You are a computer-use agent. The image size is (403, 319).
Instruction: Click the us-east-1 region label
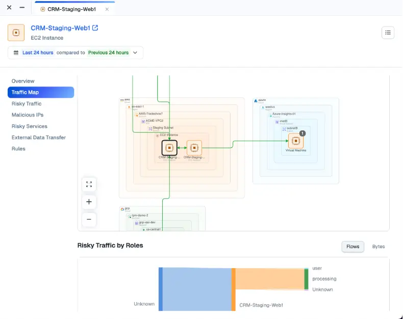click(x=138, y=107)
